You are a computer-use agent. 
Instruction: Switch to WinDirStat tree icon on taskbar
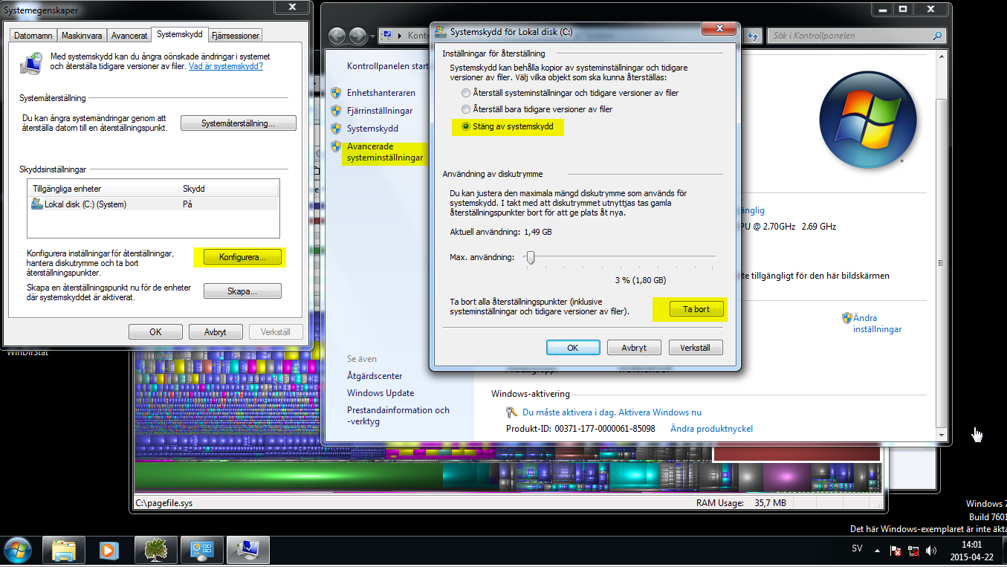156,551
